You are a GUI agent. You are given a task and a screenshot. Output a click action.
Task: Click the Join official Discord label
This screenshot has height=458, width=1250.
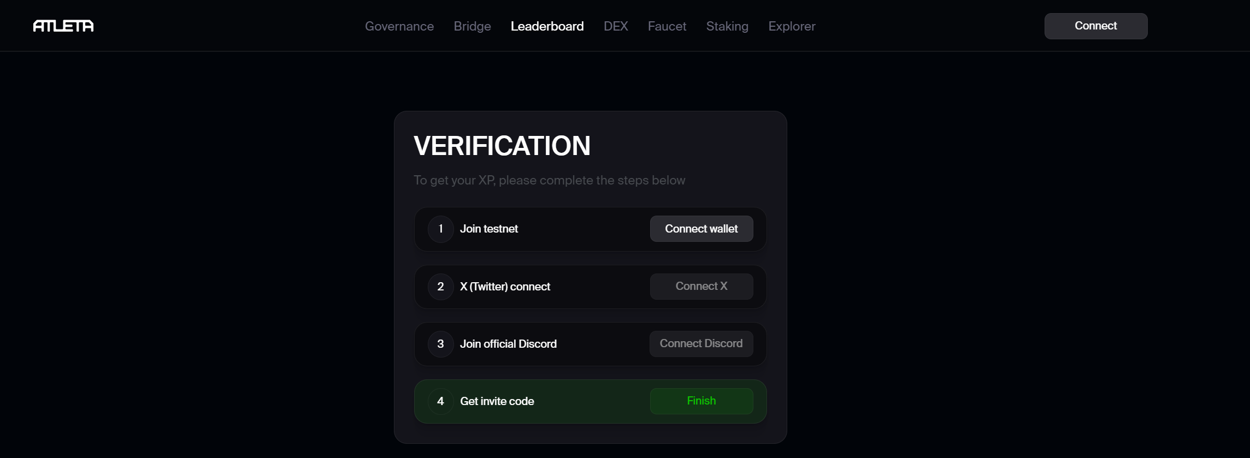508,344
